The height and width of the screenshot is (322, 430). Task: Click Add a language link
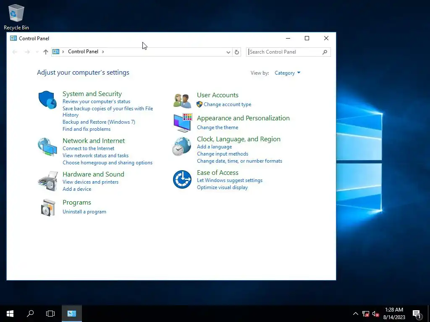point(215,146)
